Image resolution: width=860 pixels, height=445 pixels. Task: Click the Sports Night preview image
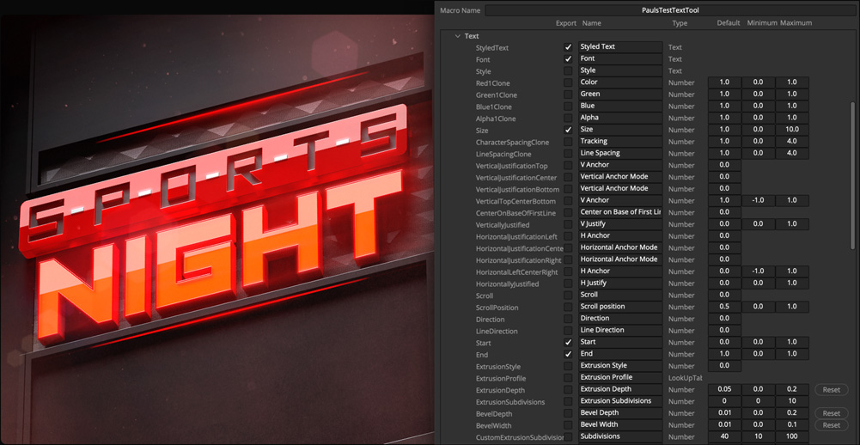[215, 223]
